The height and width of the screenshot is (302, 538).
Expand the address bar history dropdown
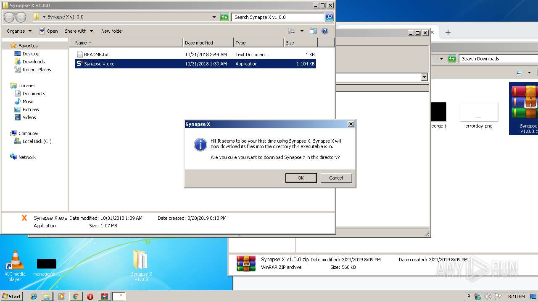[x=214, y=17]
